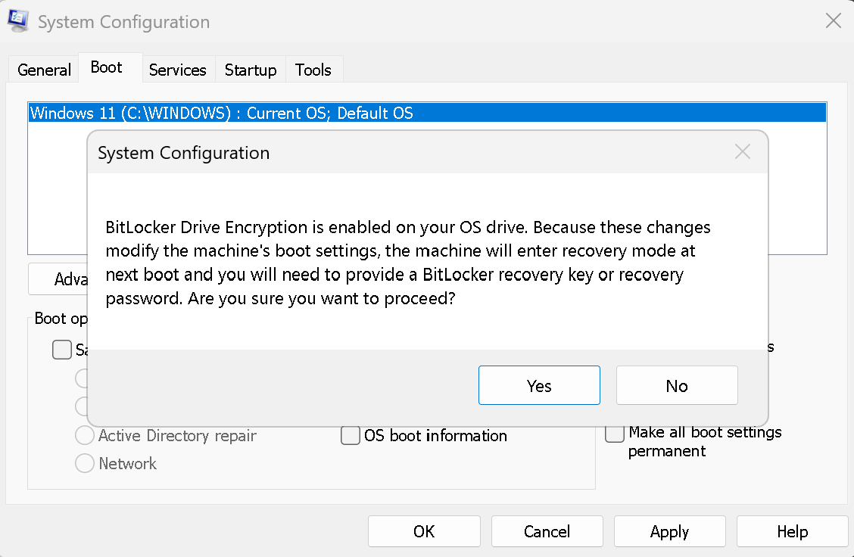Select the Network radio button
This screenshot has height=557, width=854.
tap(85, 463)
